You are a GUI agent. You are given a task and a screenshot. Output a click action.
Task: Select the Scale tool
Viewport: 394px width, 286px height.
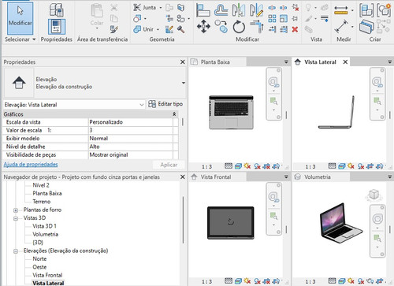(x=284, y=18)
